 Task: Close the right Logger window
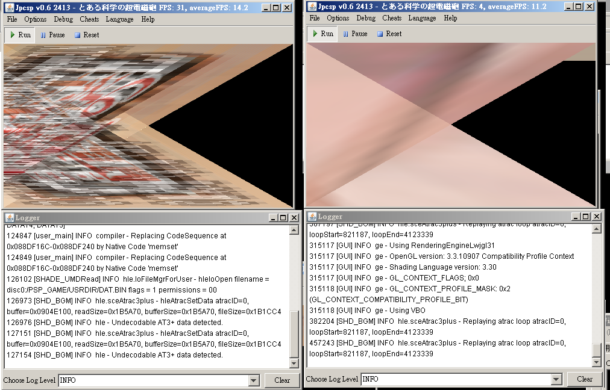[597, 216]
